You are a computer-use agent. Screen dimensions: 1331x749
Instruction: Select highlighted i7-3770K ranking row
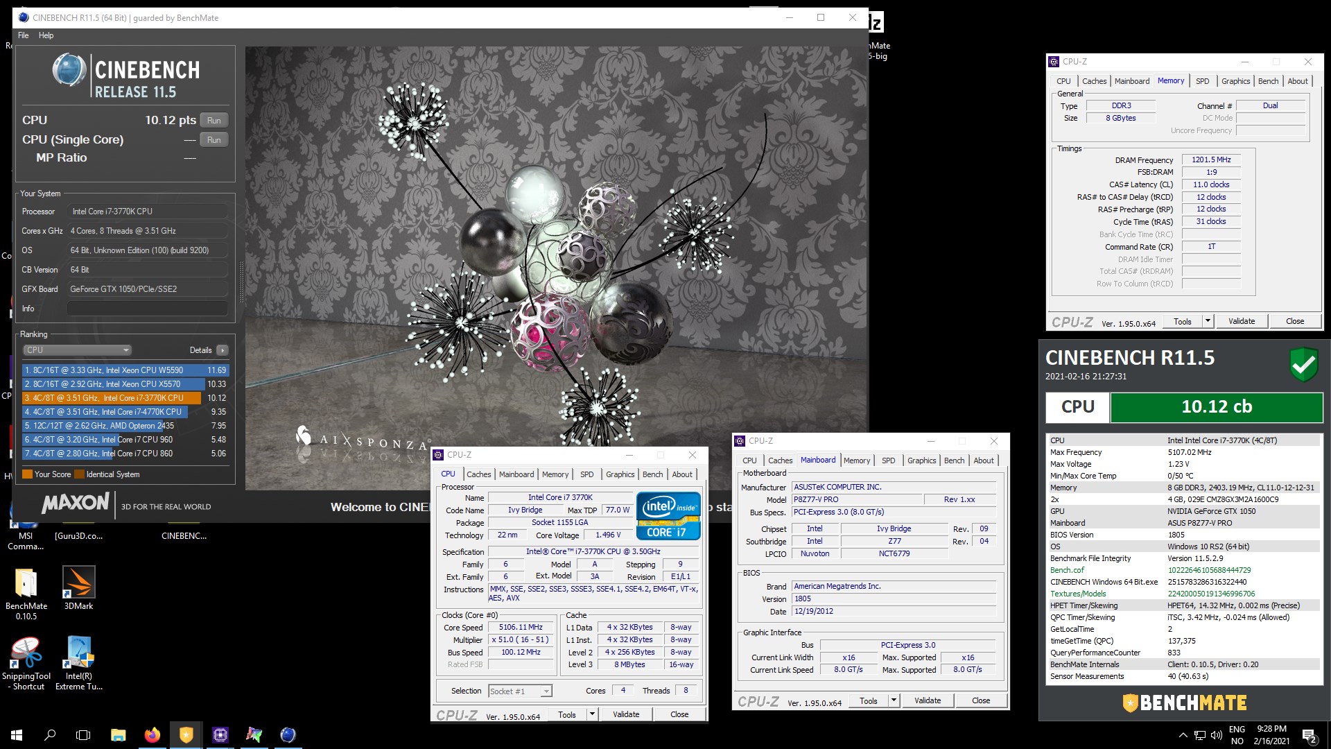point(125,398)
